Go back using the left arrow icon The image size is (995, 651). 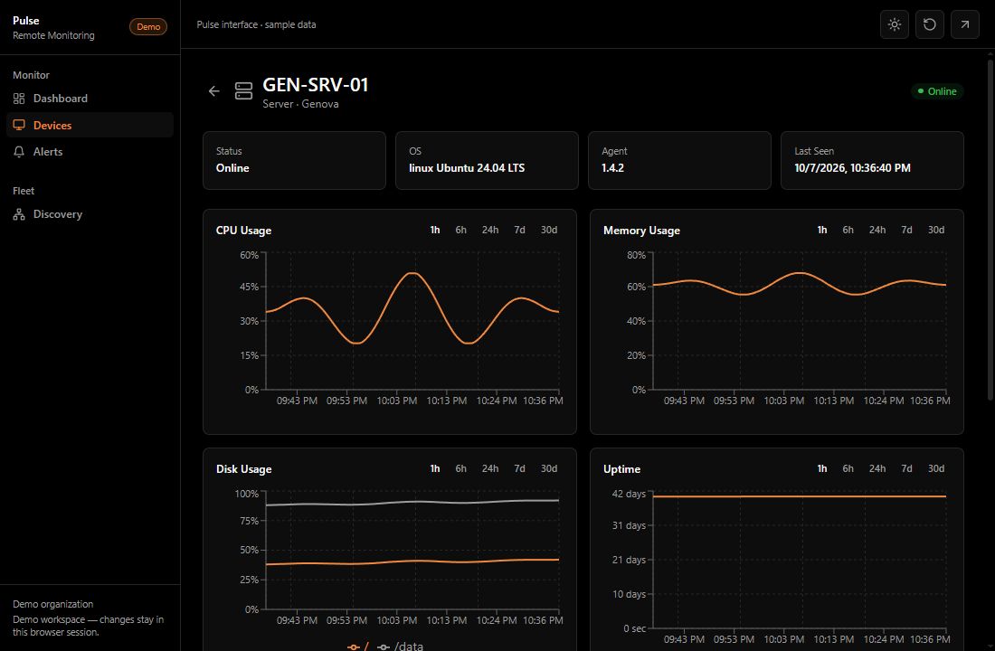pyautogui.click(x=213, y=91)
